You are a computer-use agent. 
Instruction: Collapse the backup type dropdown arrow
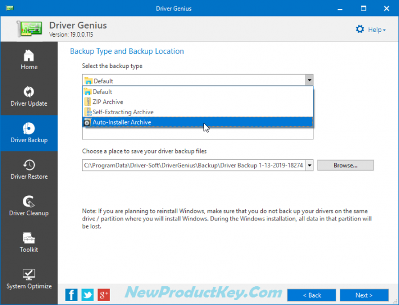(x=309, y=81)
